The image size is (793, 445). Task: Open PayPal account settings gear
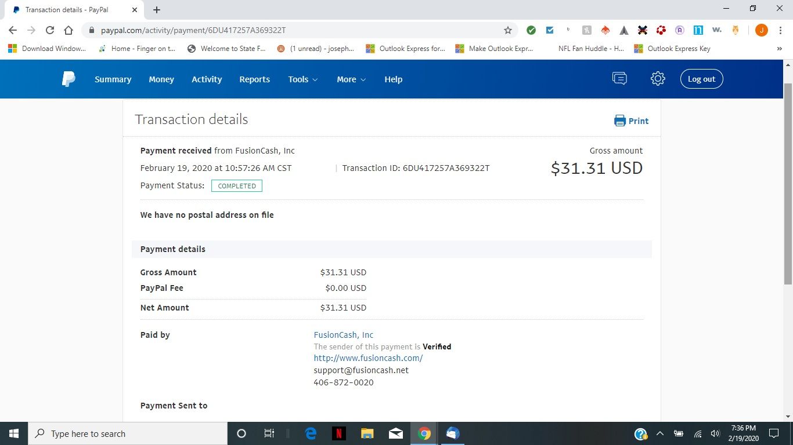point(658,79)
